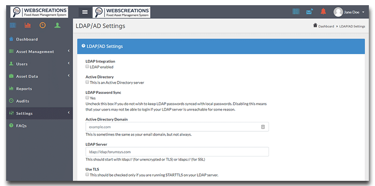Click the "This should start with ldap://" hint
The width and height of the screenshot is (375, 186).
click(x=145, y=159)
